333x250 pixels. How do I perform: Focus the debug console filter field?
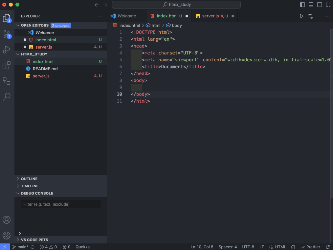pyautogui.click(x=61, y=204)
